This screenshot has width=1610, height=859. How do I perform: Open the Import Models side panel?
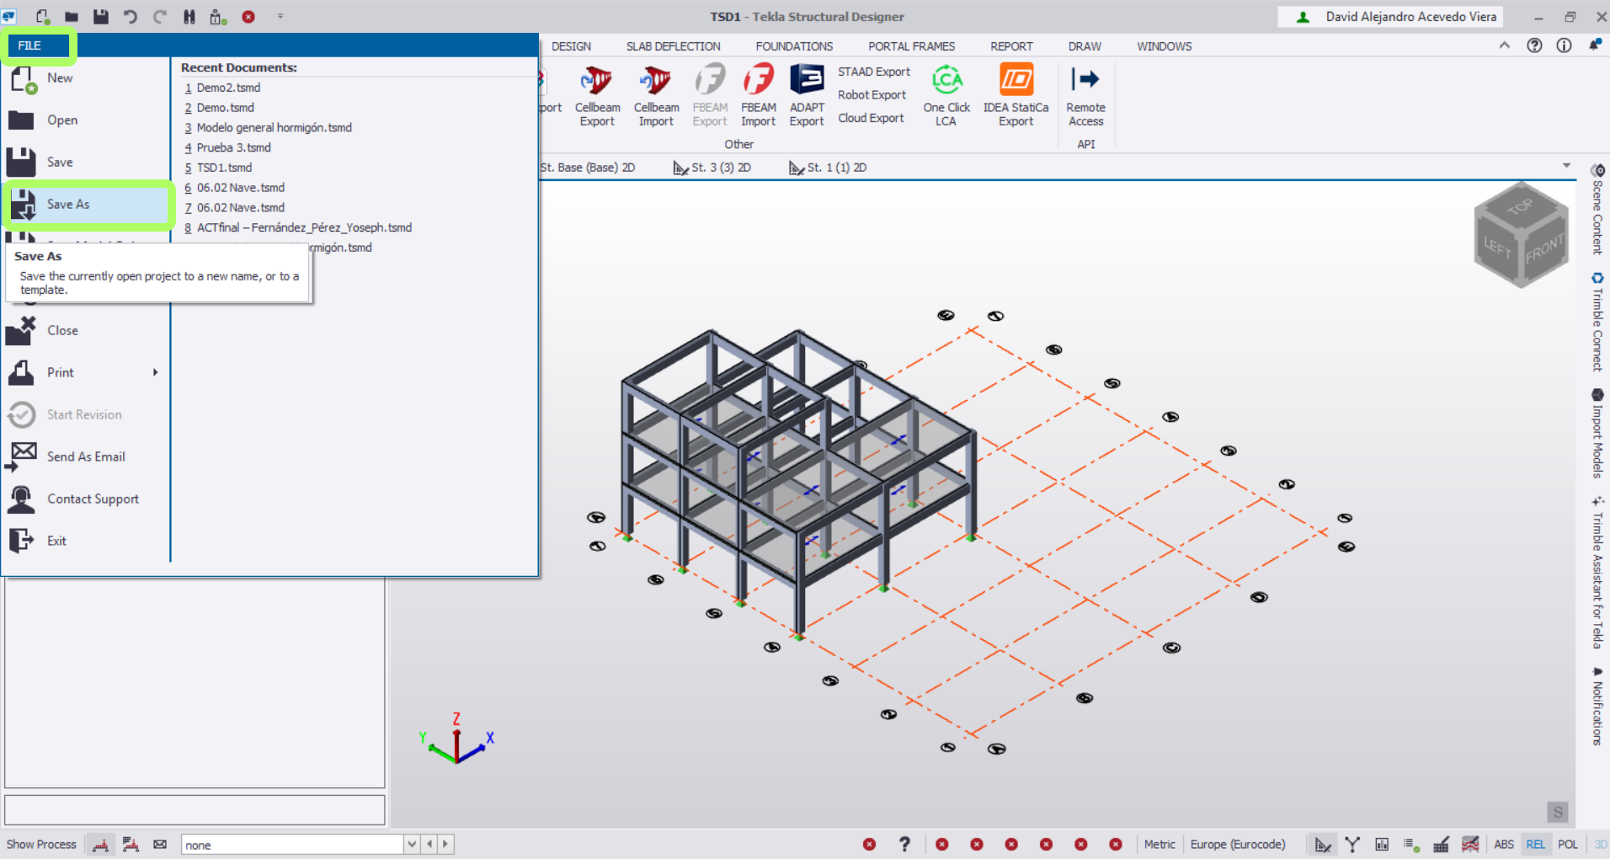1597,433
